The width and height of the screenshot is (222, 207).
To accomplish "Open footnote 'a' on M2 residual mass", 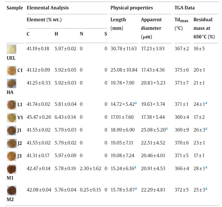I will click(x=206, y=189).
